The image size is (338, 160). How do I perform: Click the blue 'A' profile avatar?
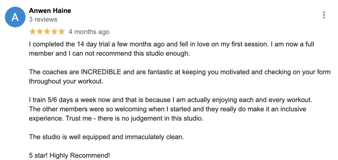(15, 17)
